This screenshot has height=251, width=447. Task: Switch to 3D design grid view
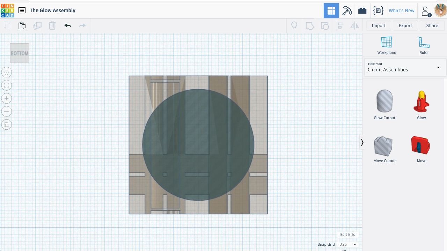coord(331,10)
